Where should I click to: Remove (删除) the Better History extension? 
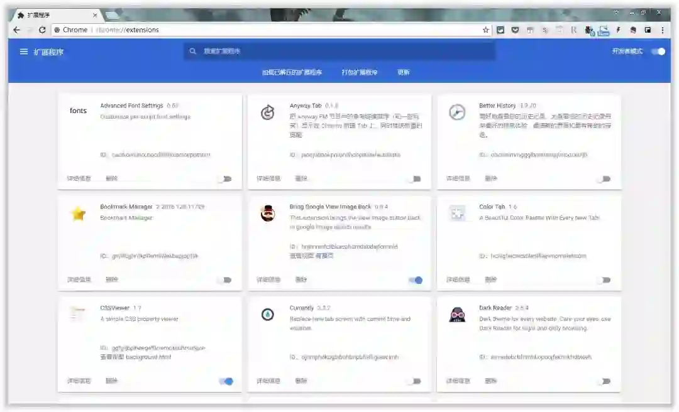pos(490,178)
